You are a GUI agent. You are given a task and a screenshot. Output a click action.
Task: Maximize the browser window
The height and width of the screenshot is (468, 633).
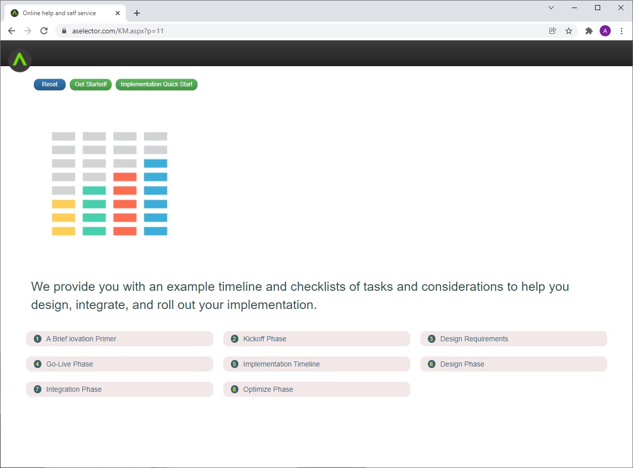point(598,8)
